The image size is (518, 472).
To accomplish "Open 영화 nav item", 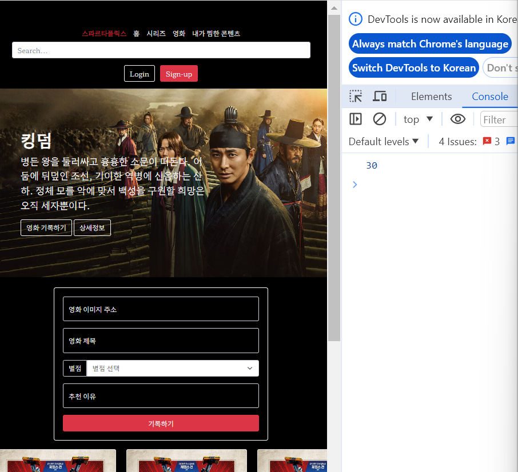I will point(179,33).
